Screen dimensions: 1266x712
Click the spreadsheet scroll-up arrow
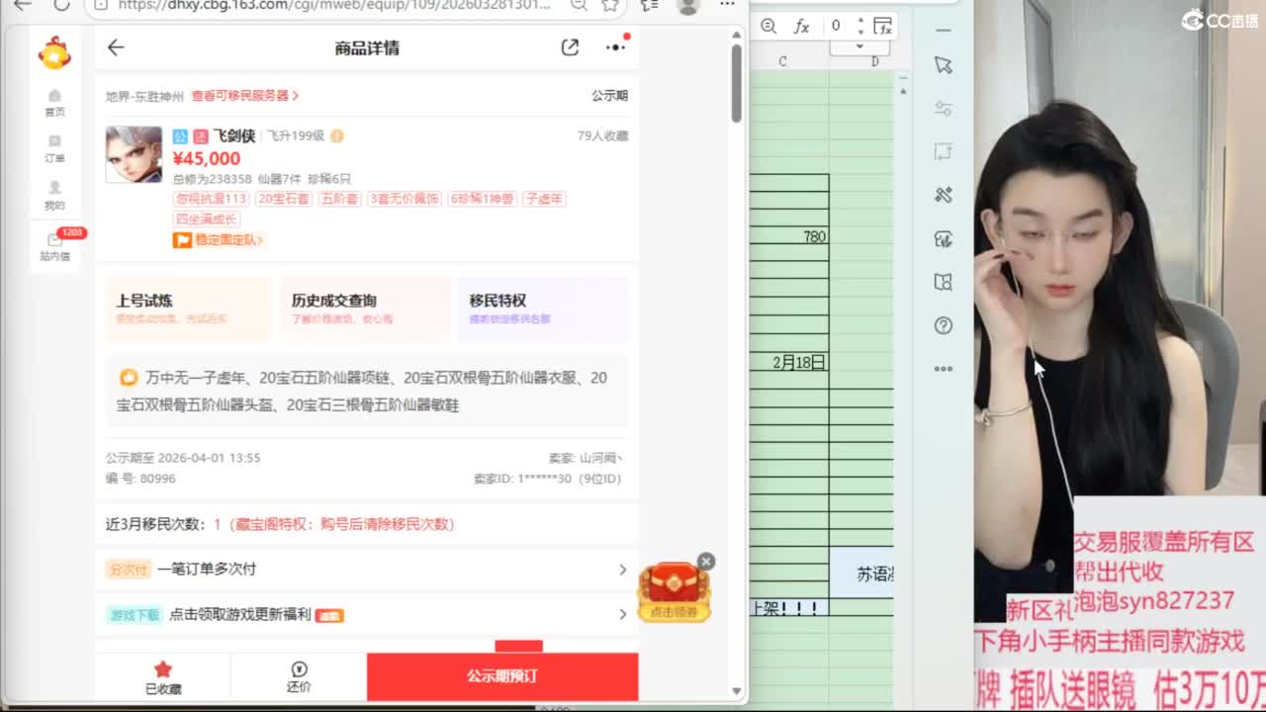click(902, 91)
